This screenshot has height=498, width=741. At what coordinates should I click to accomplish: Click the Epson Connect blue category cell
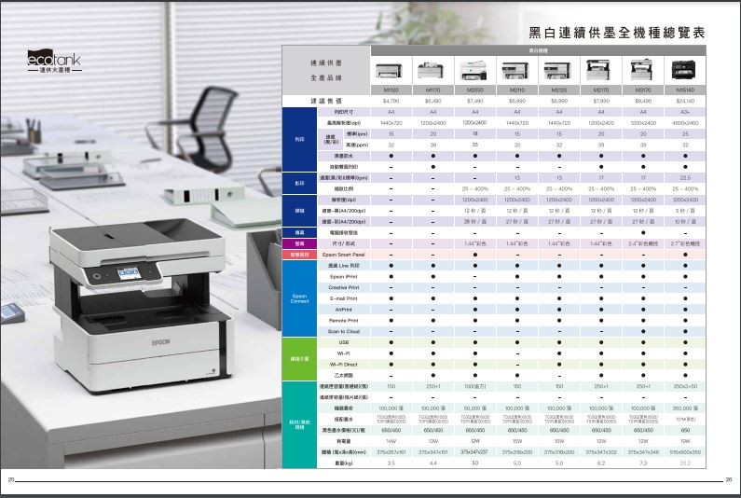[299, 298]
